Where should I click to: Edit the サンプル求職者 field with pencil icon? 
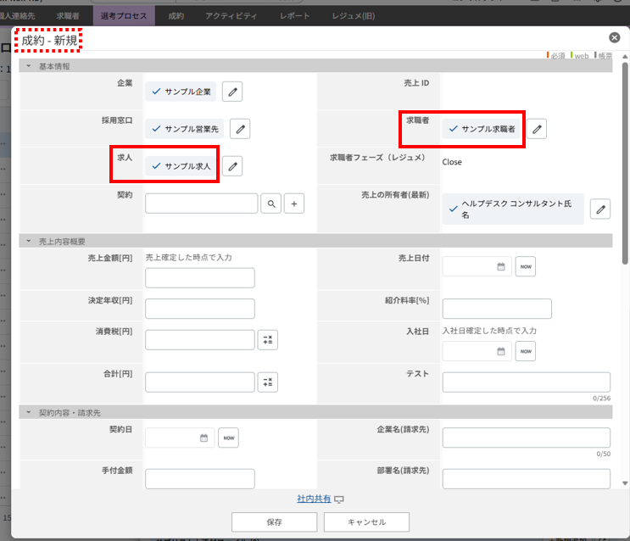536,129
